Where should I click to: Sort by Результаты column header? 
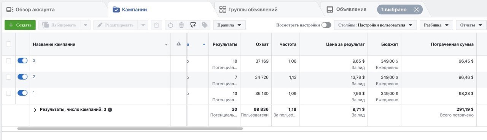point(225,44)
